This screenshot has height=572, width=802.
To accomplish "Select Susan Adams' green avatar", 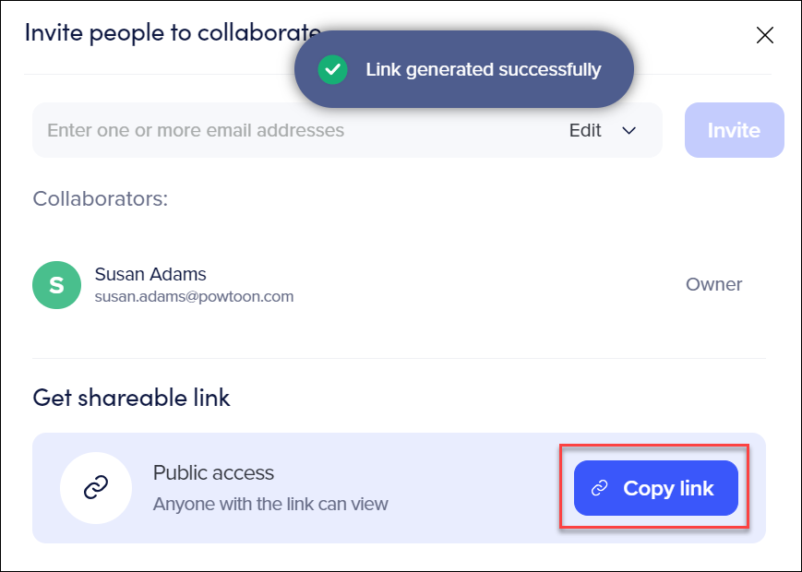I will tap(57, 285).
